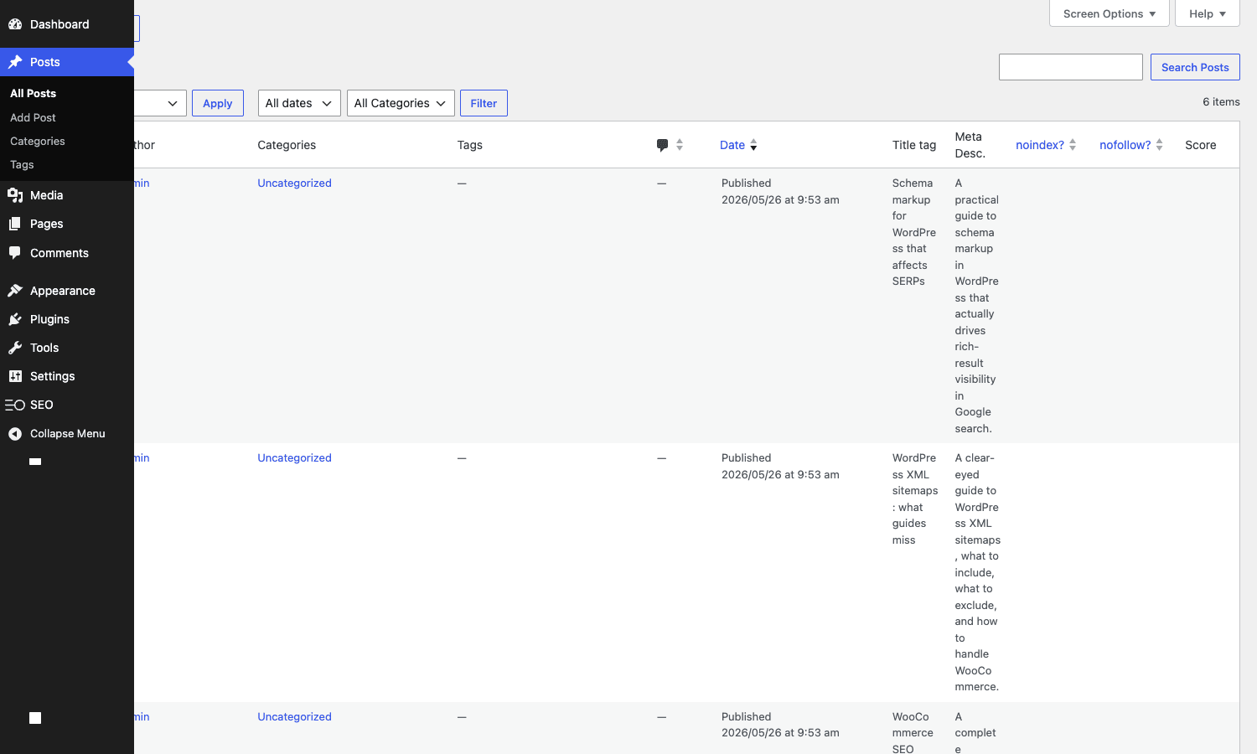Click the Collapse Menu label
This screenshot has width=1257, height=754.
point(68,433)
